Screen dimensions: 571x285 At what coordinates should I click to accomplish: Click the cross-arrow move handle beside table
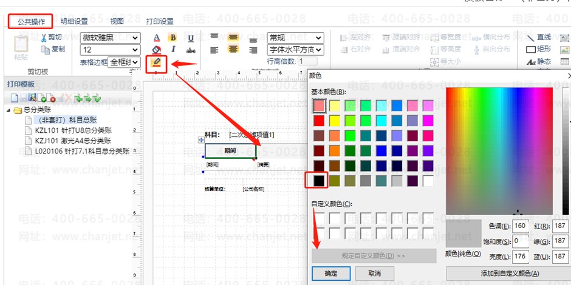(200, 139)
